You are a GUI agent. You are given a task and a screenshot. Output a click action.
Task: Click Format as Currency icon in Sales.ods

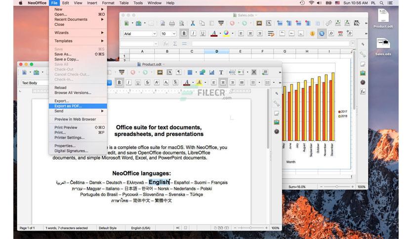pos(312,34)
